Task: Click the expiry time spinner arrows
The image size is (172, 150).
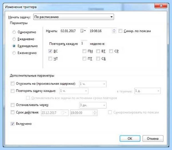Action: [95, 113]
